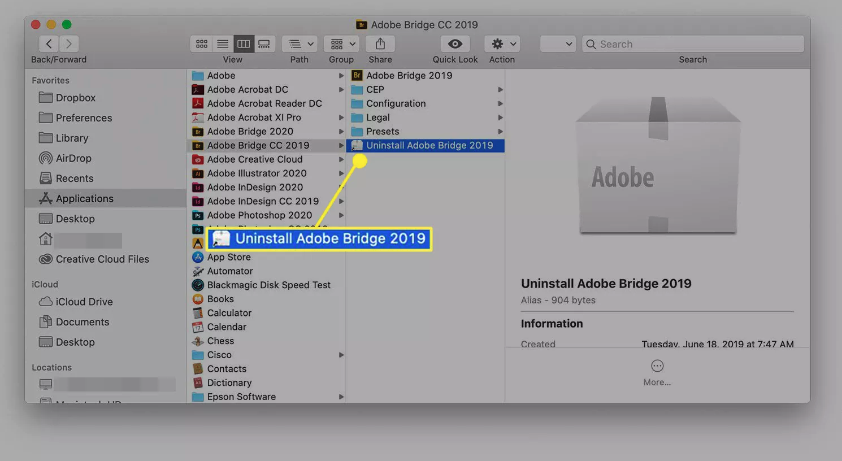Select Contacts application
Image resolution: width=842 pixels, height=461 pixels.
coord(266,369)
